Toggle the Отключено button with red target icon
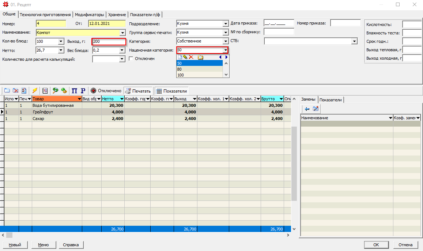Viewport: 423px width, 251px height. click(x=106, y=91)
